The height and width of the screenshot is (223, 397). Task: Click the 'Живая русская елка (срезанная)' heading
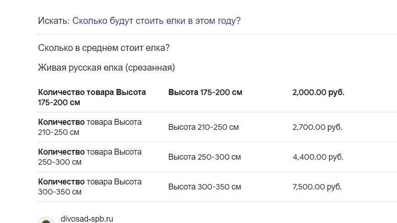[106, 68]
